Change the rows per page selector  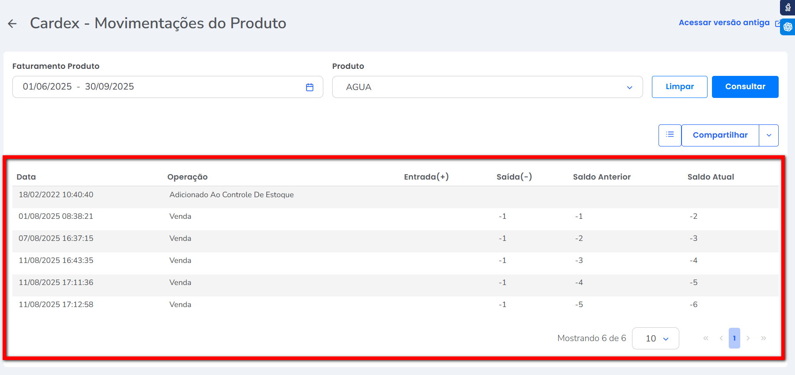point(655,338)
